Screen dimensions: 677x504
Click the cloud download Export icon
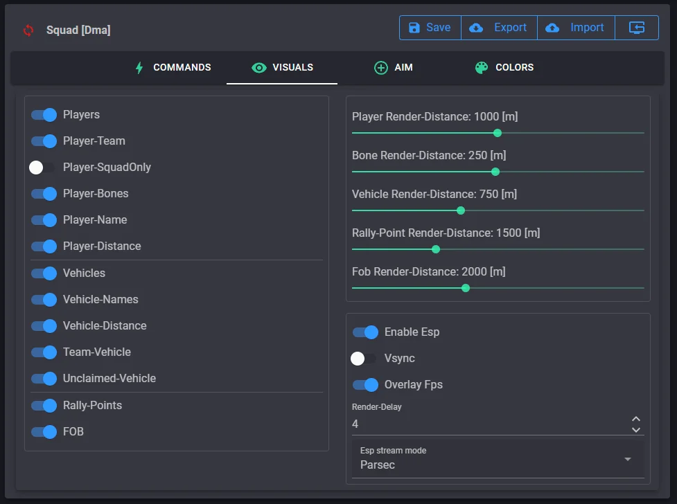pyautogui.click(x=476, y=28)
